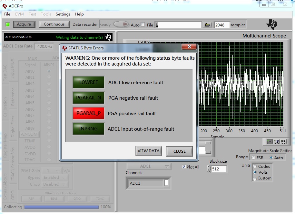Select Volts units radio button
Image resolution: width=295 pixels, height=214 pixels.
point(255,172)
